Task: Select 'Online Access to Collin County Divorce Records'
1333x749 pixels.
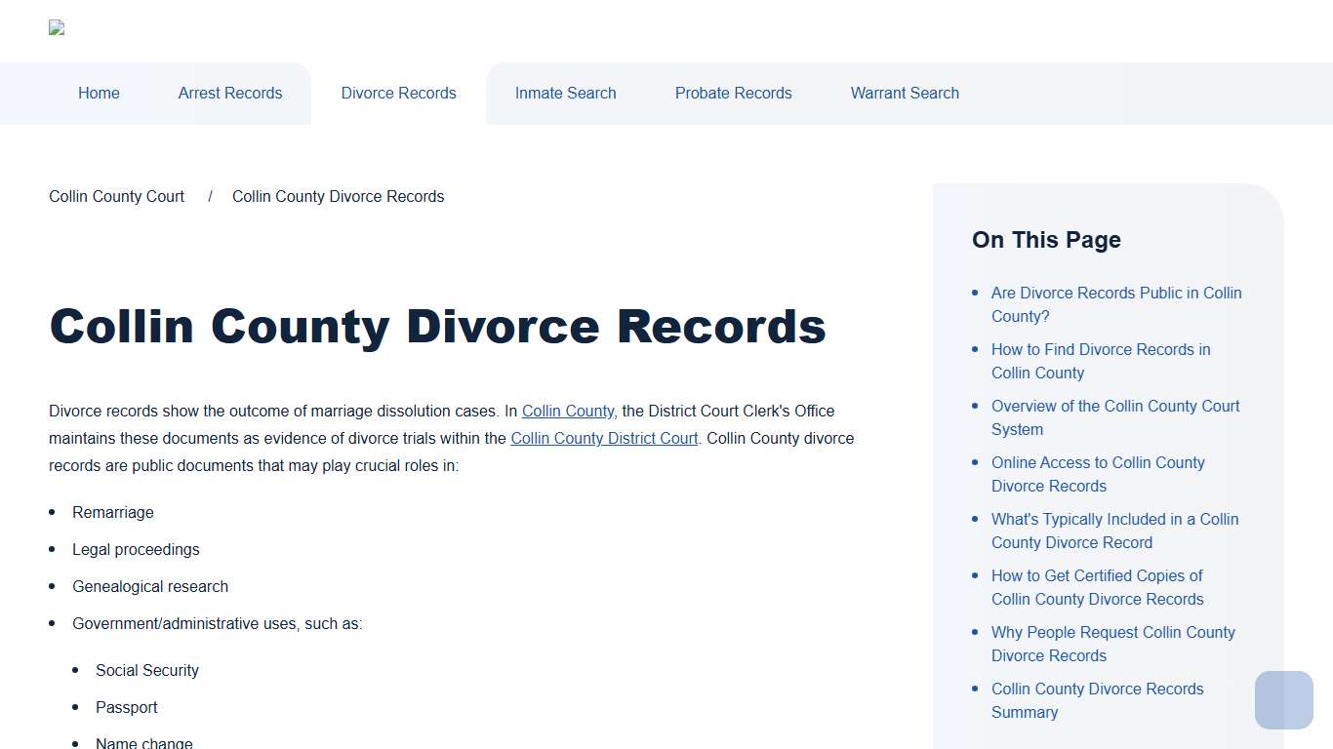Action: [1098, 474]
